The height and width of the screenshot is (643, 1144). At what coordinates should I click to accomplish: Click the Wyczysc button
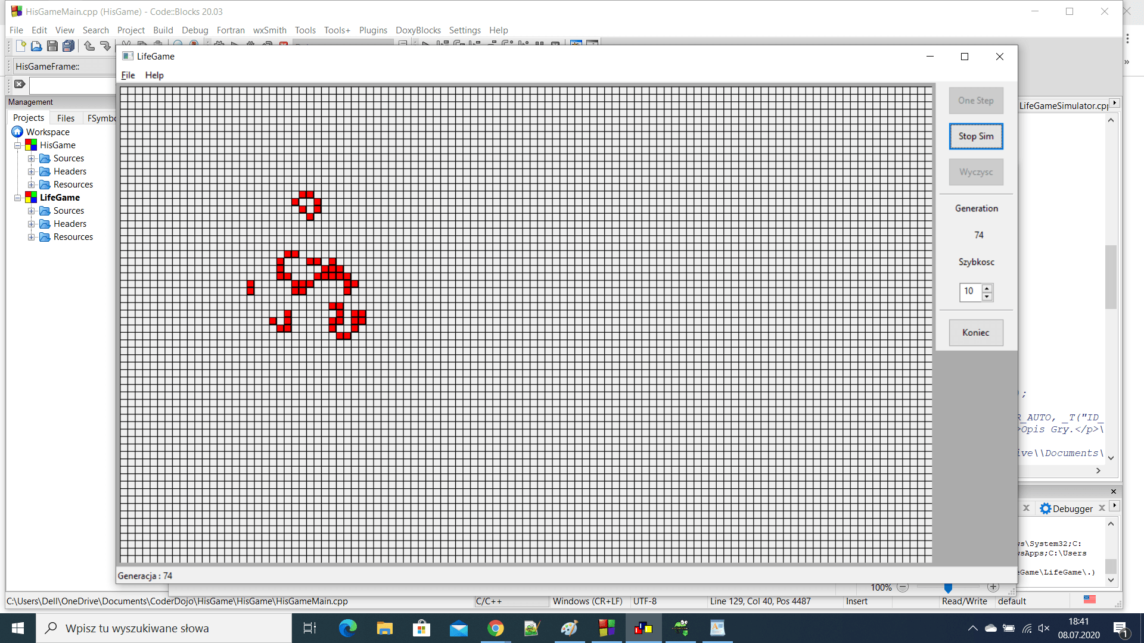pos(976,172)
